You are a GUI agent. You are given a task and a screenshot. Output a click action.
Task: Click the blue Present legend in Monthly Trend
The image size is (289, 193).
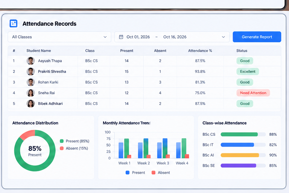click(128, 173)
